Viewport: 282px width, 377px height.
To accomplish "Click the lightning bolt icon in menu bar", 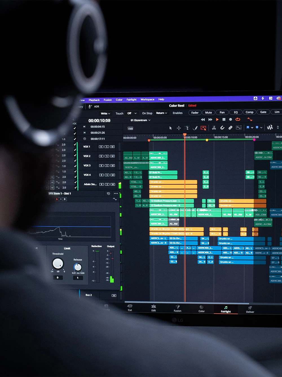I will 263,98.
